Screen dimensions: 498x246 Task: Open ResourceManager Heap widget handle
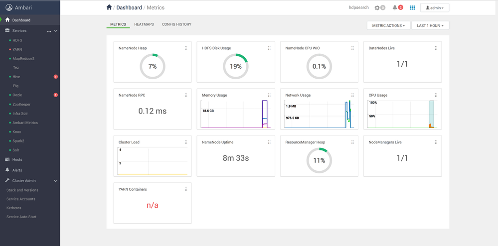point(352,142)
